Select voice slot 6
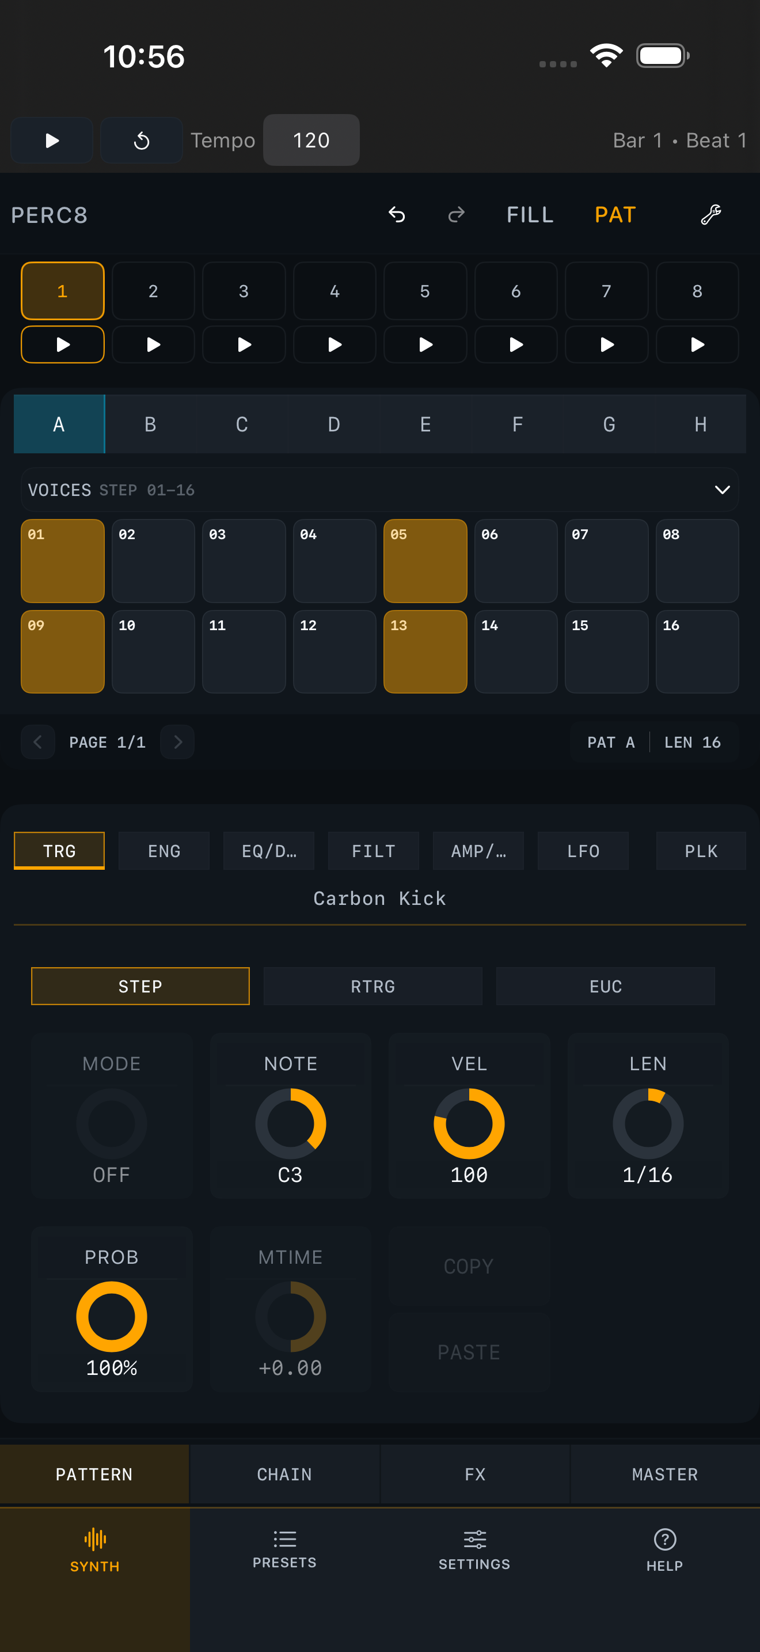 click(x=516, y=291)
